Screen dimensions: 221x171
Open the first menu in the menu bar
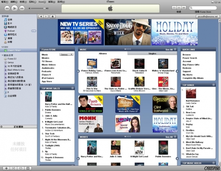click(4, 2)
